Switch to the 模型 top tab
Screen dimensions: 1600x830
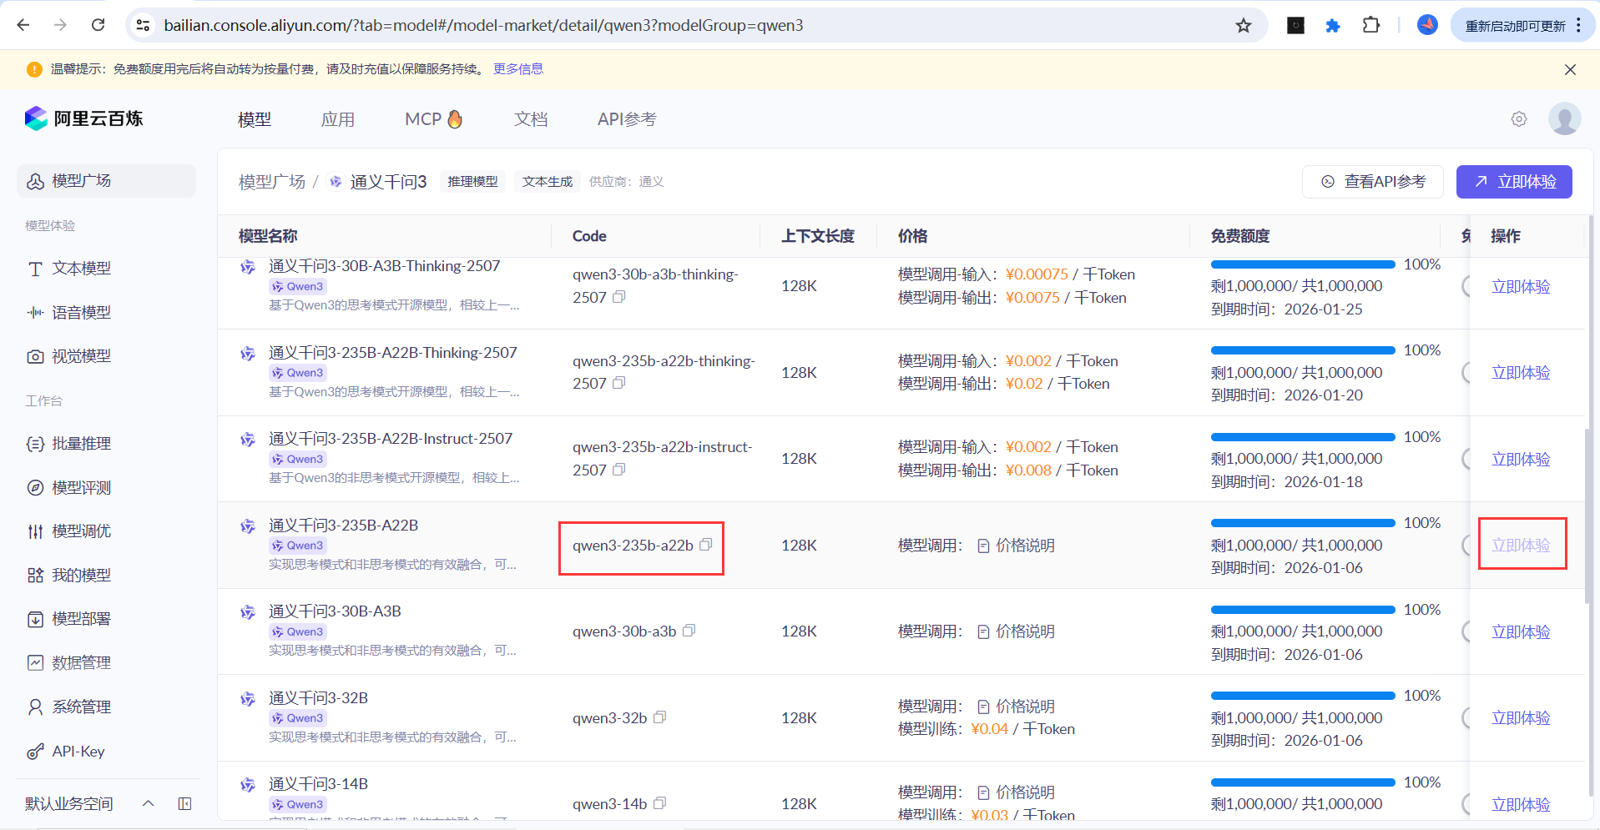[255, 119]
